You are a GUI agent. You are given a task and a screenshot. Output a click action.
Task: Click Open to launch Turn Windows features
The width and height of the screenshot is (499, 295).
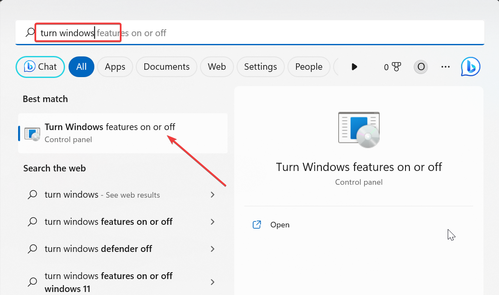pyautogui.click(x=280, y=224)
